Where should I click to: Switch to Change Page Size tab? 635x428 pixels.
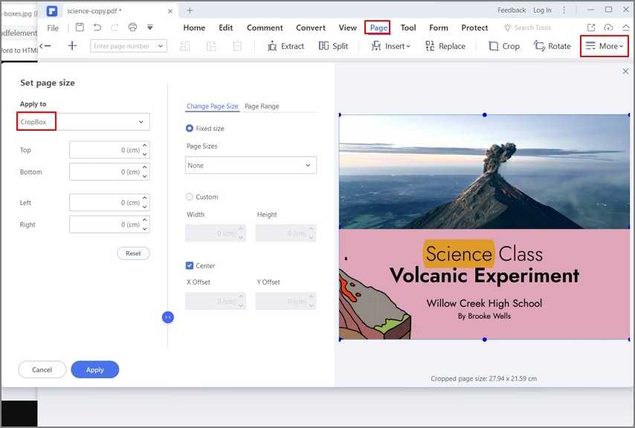212,106
